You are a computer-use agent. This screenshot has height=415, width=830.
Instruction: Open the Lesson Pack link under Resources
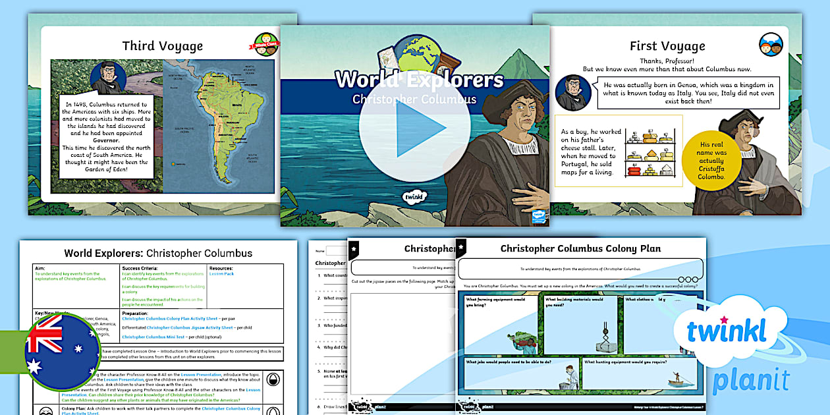coord(221,274)
